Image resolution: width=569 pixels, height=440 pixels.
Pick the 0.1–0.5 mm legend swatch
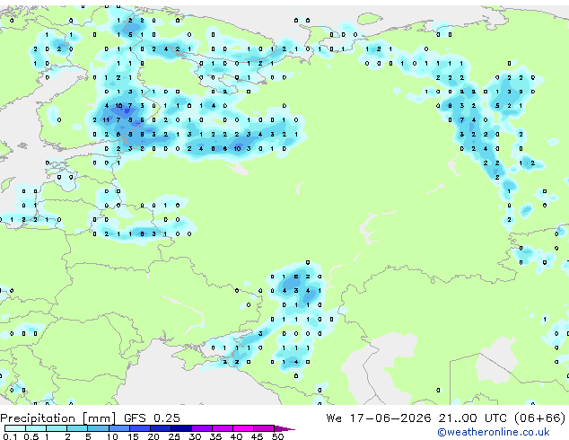tap(15, 428)
